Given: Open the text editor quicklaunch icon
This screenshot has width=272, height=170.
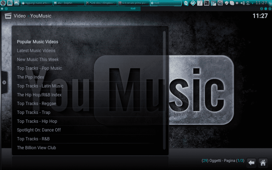Looking at the screenshot, I should click(200, 3).
